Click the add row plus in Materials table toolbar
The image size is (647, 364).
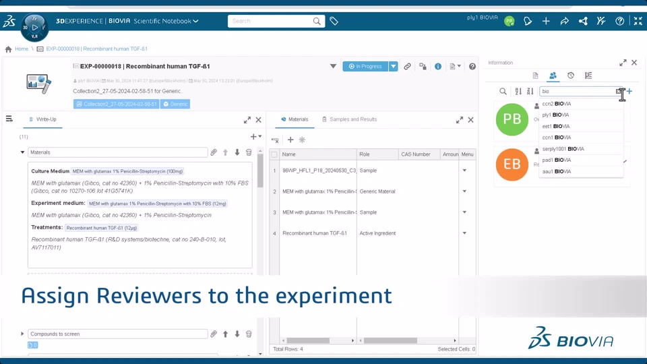click(x=290, y=140)
